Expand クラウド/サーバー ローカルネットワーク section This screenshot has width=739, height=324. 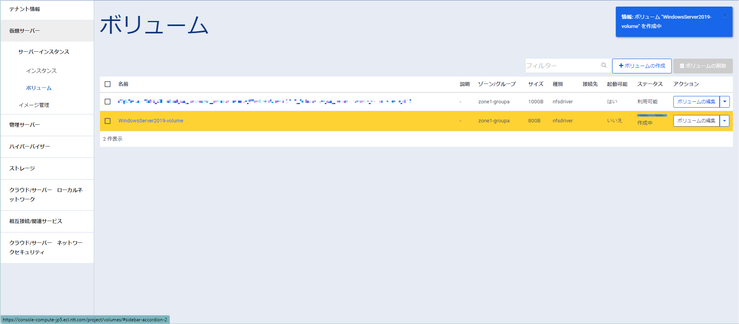pos(47,195)
